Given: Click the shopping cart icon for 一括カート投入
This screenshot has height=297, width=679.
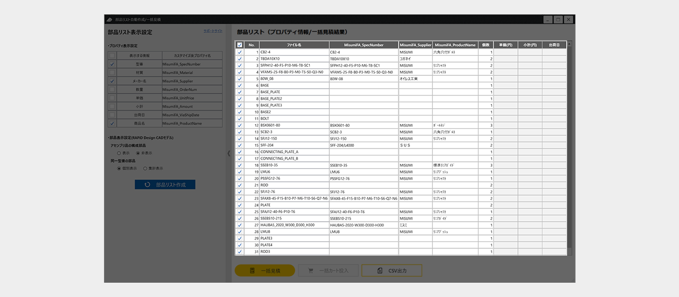Looking at the screenshot, I should (310, 271).
